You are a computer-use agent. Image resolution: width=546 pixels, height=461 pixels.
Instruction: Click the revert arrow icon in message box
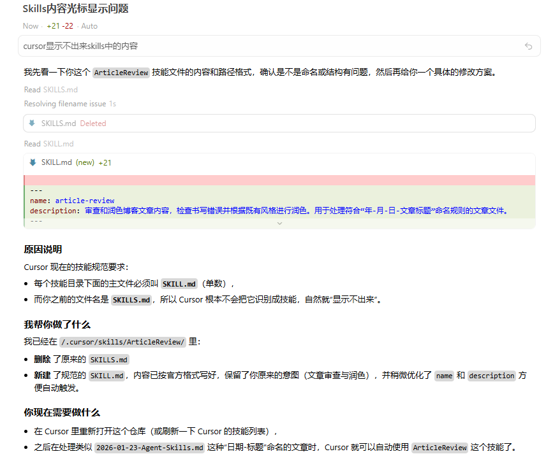pyautogui.click(x=528, y=46)
